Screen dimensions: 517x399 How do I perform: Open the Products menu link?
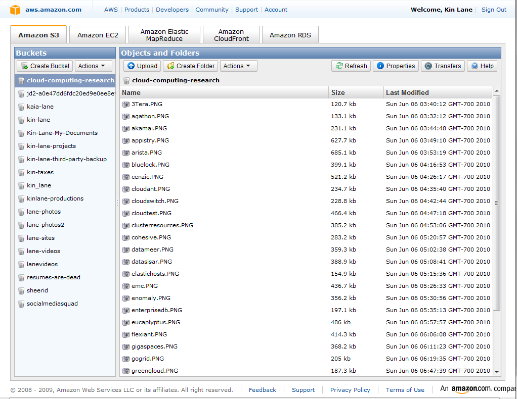[x=137, y=10]
